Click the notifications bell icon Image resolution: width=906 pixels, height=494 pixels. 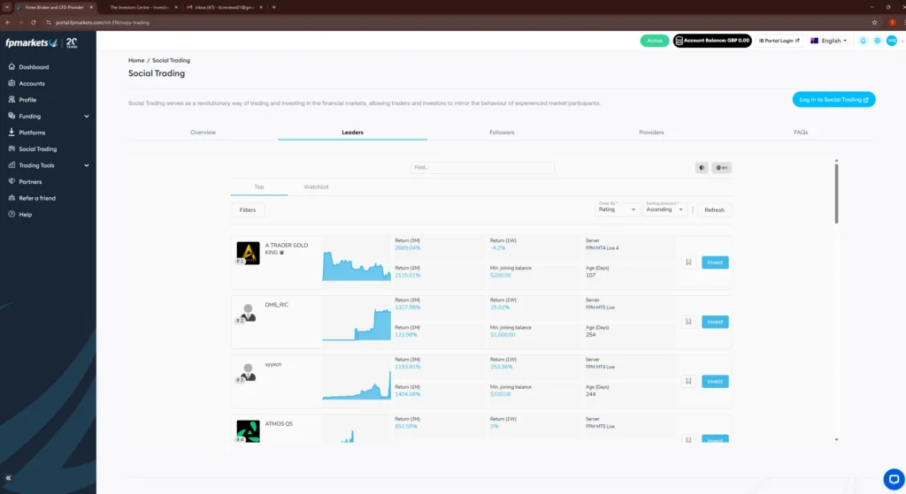click(863, 41)
